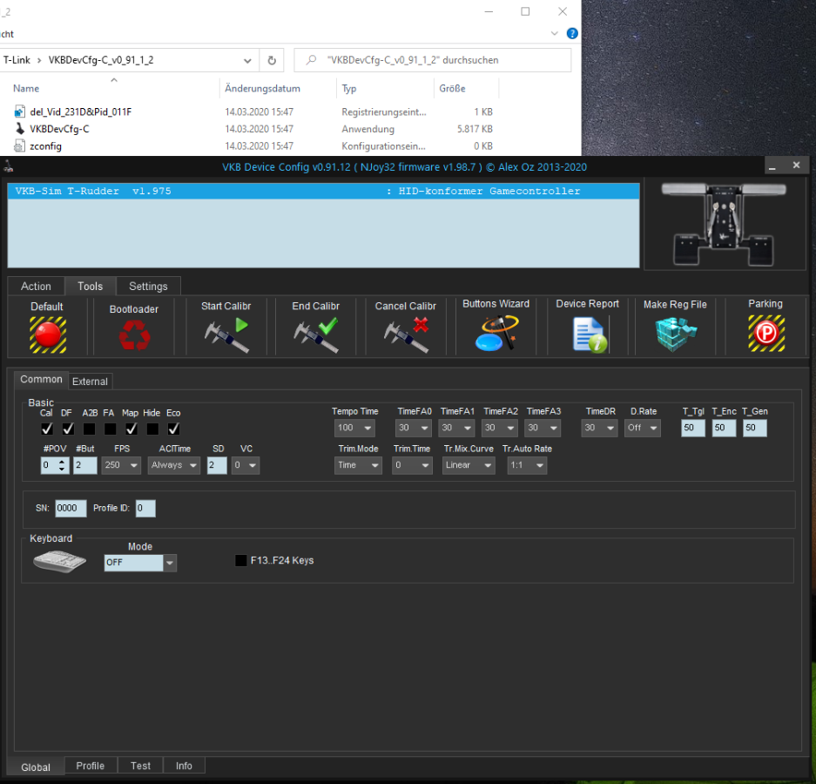Start calibration with Start Calibr icon
Viewport: 816px width, 784px height.
point(226,335)
